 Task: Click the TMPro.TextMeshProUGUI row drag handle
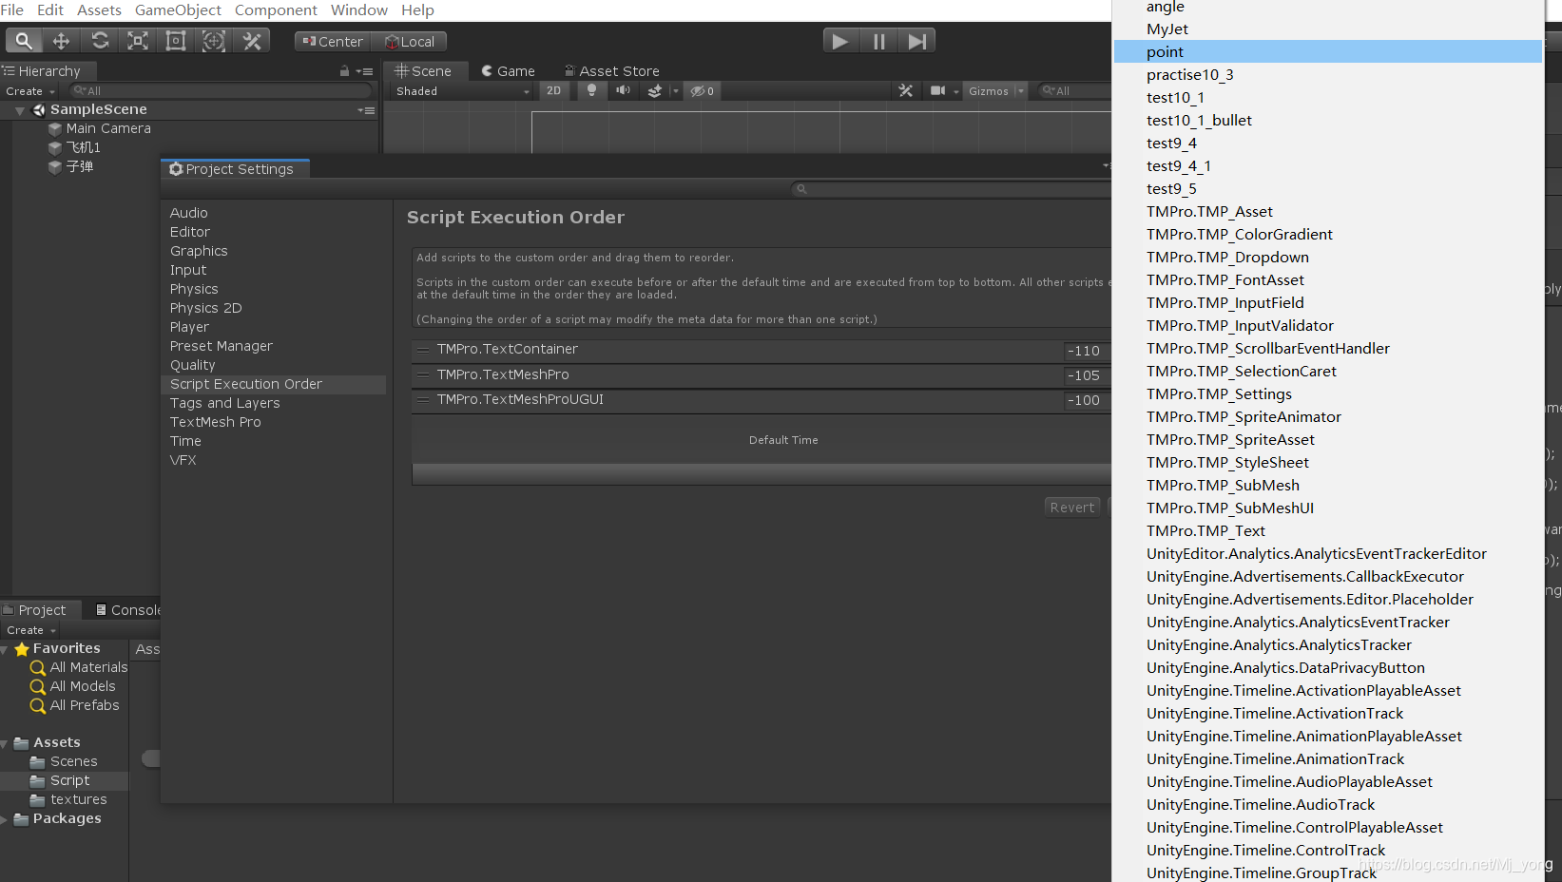click(x=424, y=399)
